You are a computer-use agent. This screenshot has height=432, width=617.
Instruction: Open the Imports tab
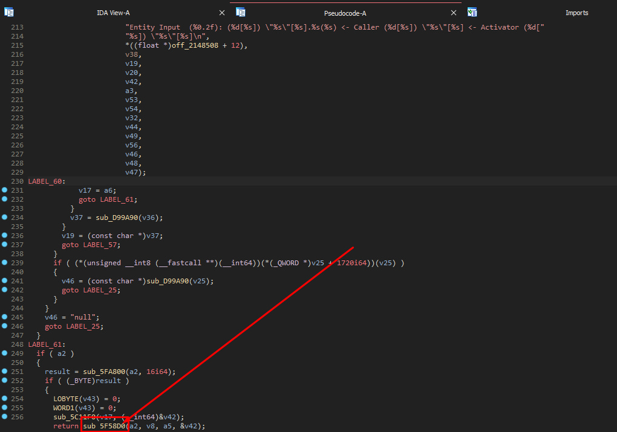576,13
